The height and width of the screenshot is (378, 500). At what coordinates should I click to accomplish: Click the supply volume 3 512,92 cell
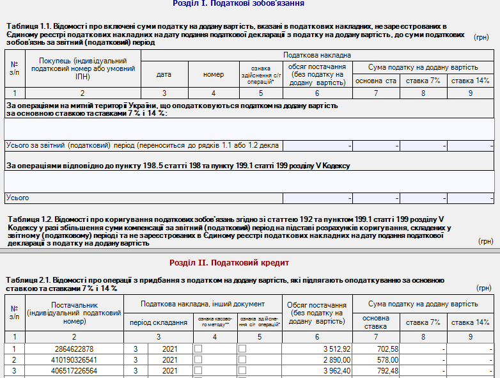tap(317, 349)
